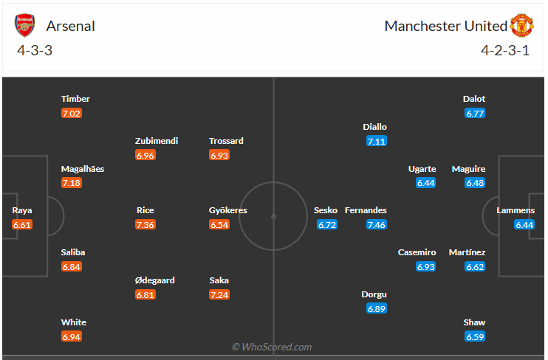Click on Magalhães player name

[83, 169]
